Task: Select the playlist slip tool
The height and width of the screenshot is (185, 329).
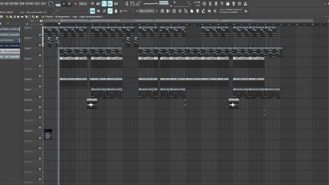Action: click(22, 17)
